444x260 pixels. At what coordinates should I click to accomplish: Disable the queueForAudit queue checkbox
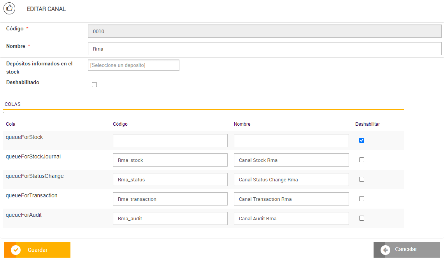coord(362,218)
